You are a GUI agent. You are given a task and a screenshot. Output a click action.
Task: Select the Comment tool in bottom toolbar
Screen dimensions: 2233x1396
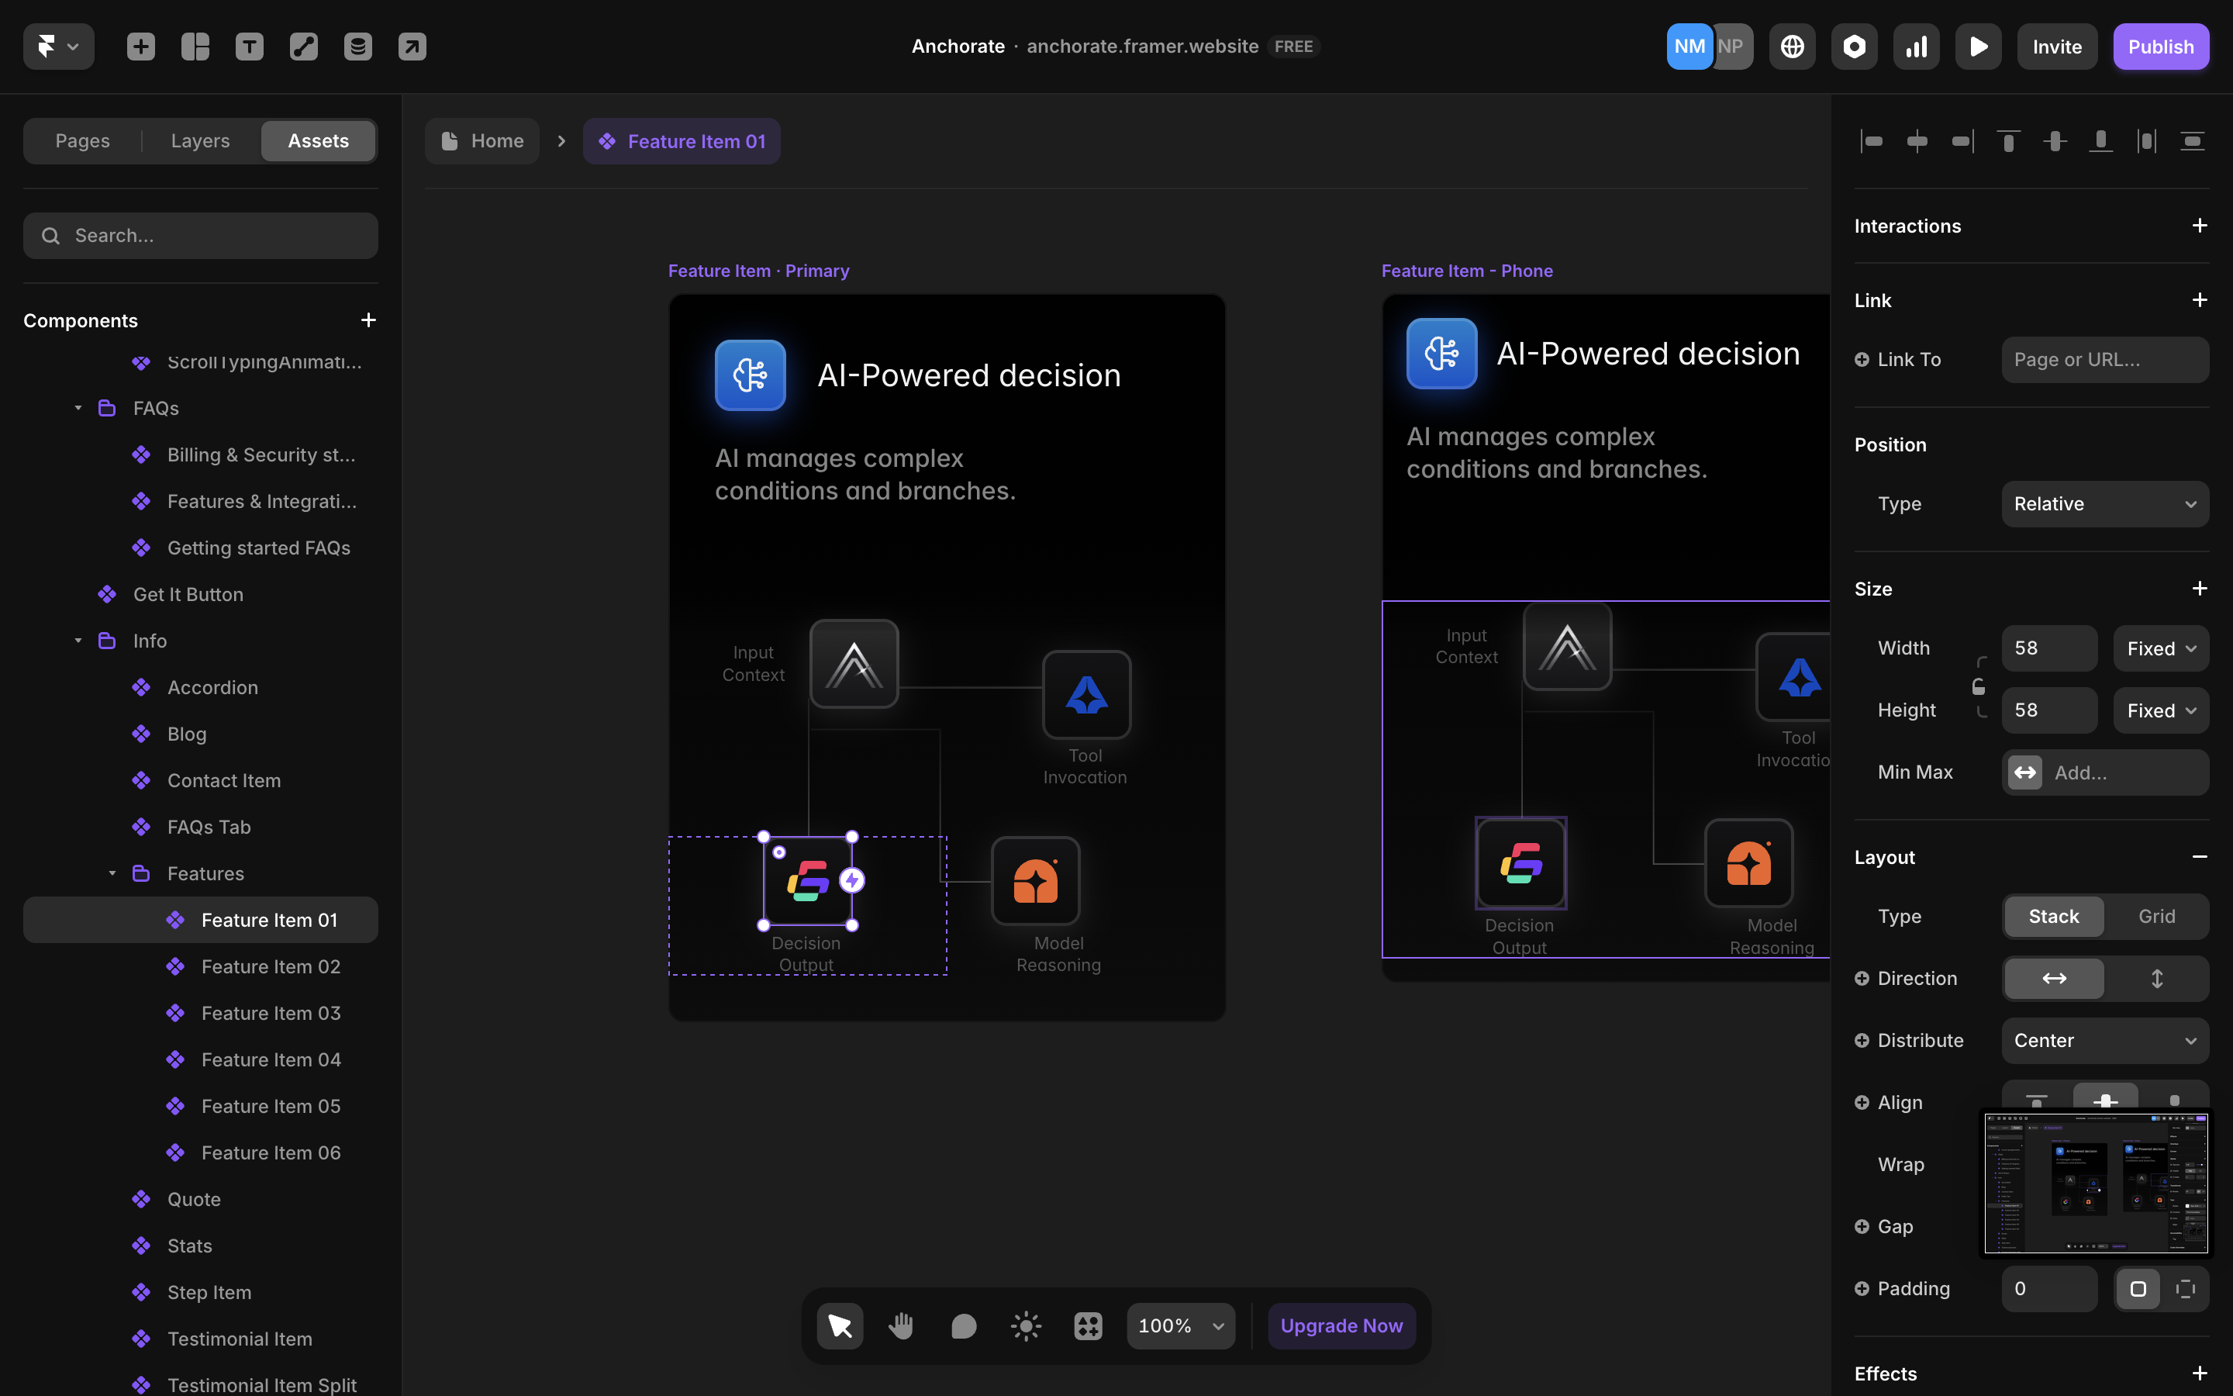click(x=963, y=1326)
